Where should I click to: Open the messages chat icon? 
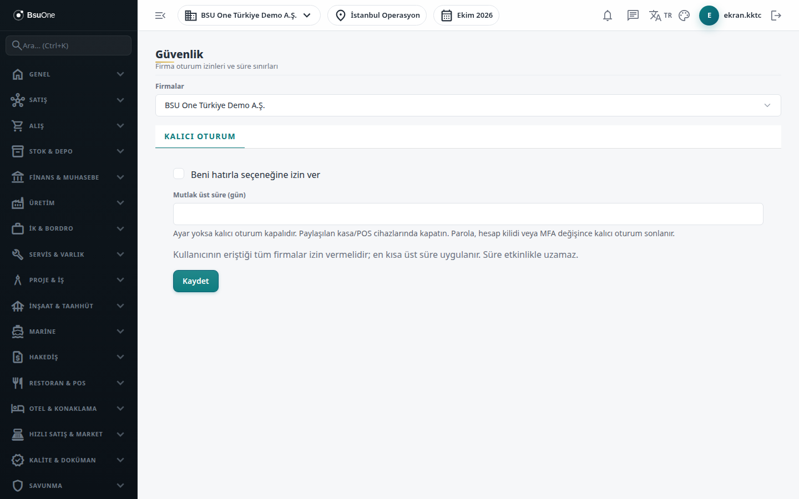pos(633,16)
